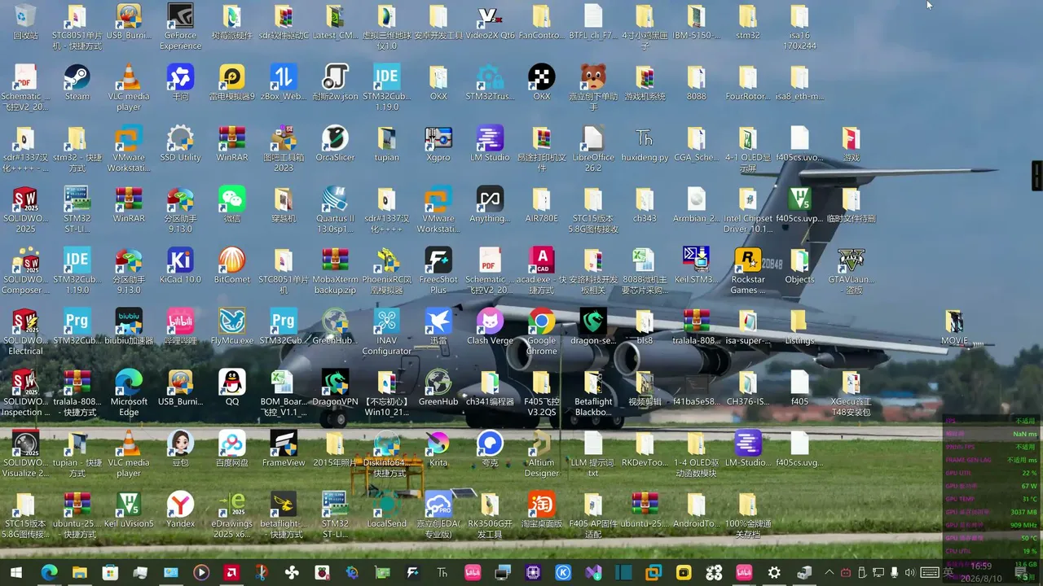Select the 百度网盘 shortcut
This screenshot has width=1043, height=586.
pyautogui.click(x=231, y=449)
